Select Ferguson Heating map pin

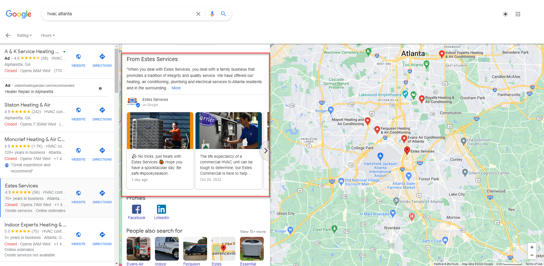(377, 130)
